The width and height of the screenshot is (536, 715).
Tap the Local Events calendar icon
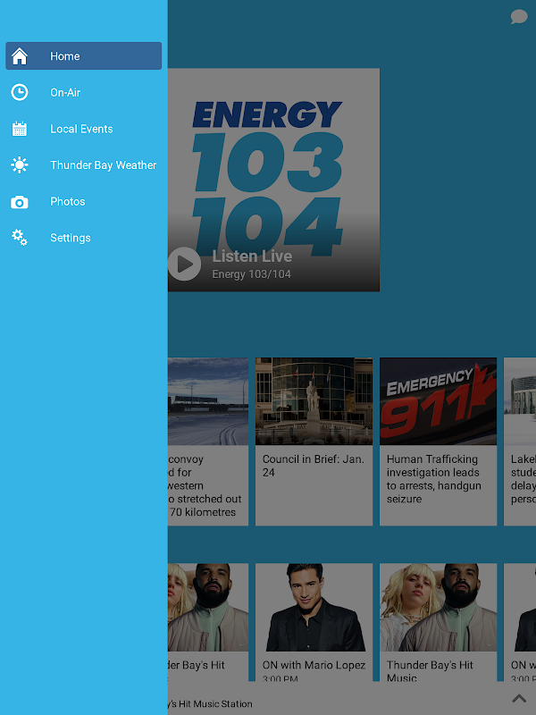20,129
